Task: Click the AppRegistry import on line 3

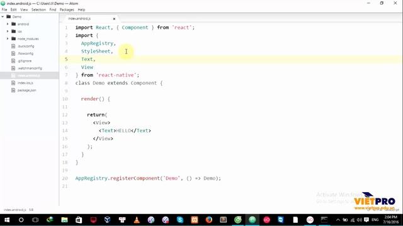Action: 97,43
